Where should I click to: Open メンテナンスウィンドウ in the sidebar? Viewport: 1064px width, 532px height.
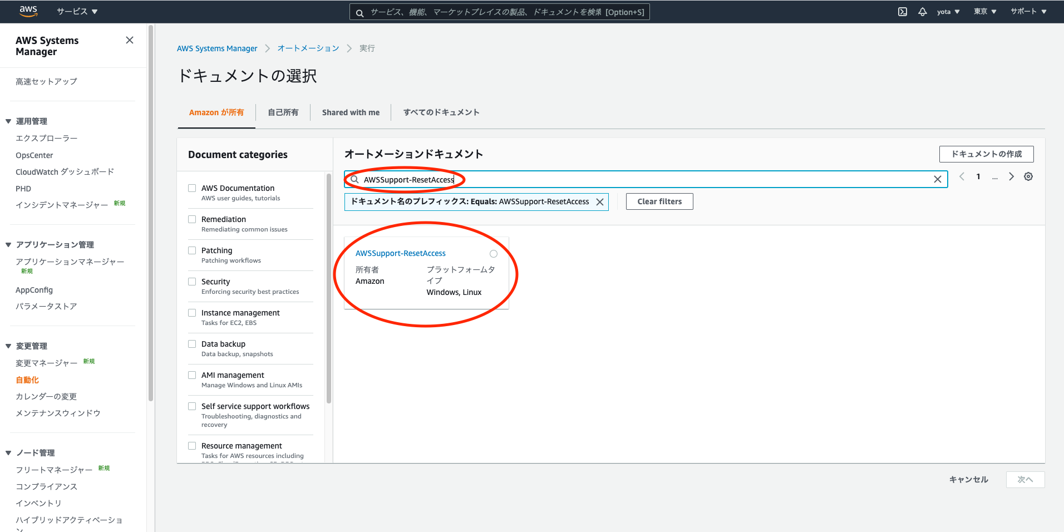coord(58,413)
